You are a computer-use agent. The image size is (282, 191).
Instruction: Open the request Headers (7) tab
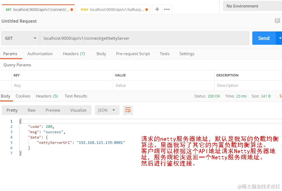click(74, 54)
